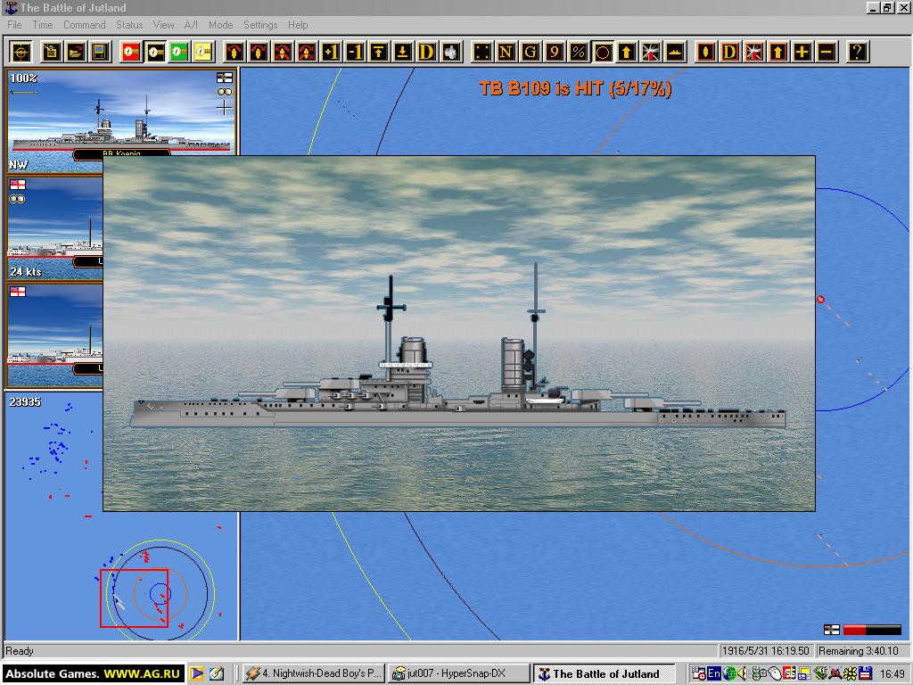Select the green time-speed clock icon
913x685 pixels.
178,52
